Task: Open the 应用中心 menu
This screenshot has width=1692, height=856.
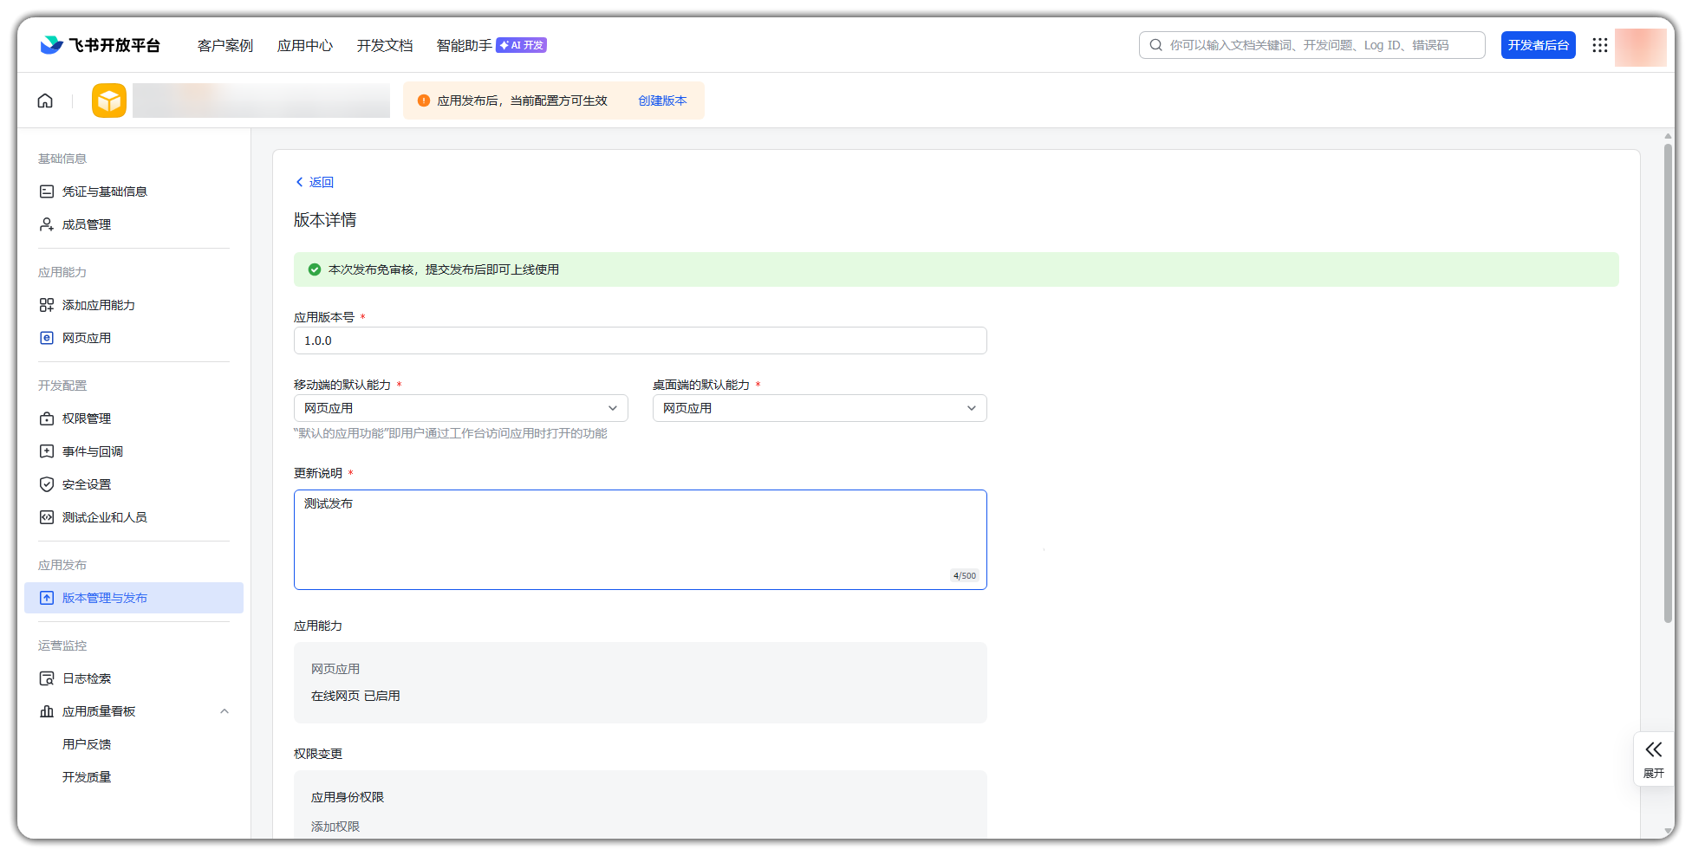Action: coord(304,45)
